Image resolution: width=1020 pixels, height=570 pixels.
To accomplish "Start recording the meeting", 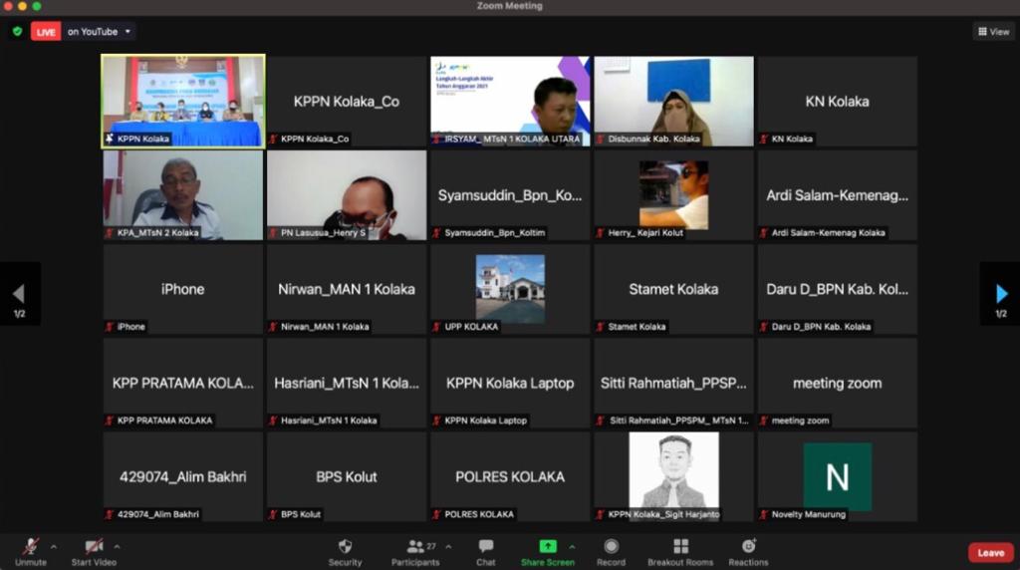I will click(x=611, y=547).
